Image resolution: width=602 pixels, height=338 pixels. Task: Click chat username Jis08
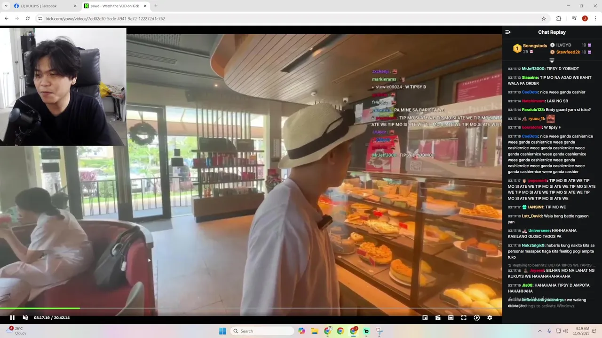527,285
